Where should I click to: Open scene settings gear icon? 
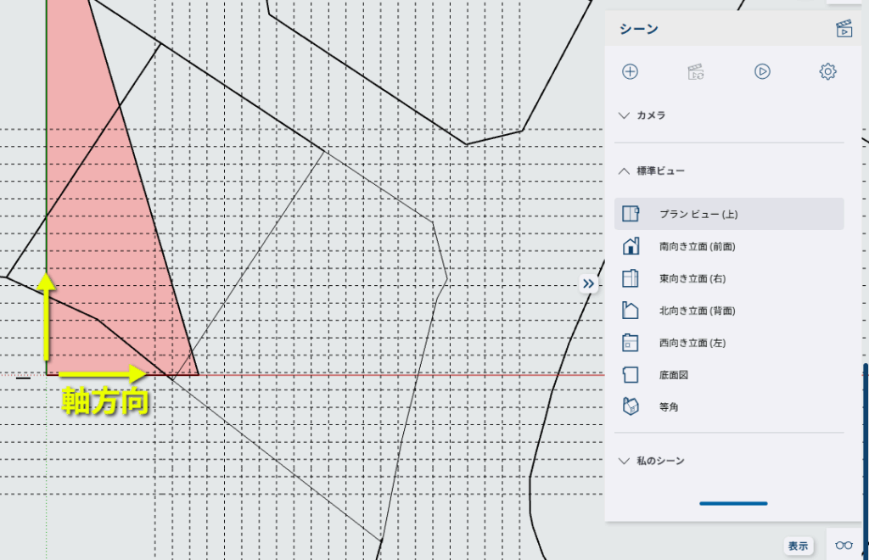[827, 71]
